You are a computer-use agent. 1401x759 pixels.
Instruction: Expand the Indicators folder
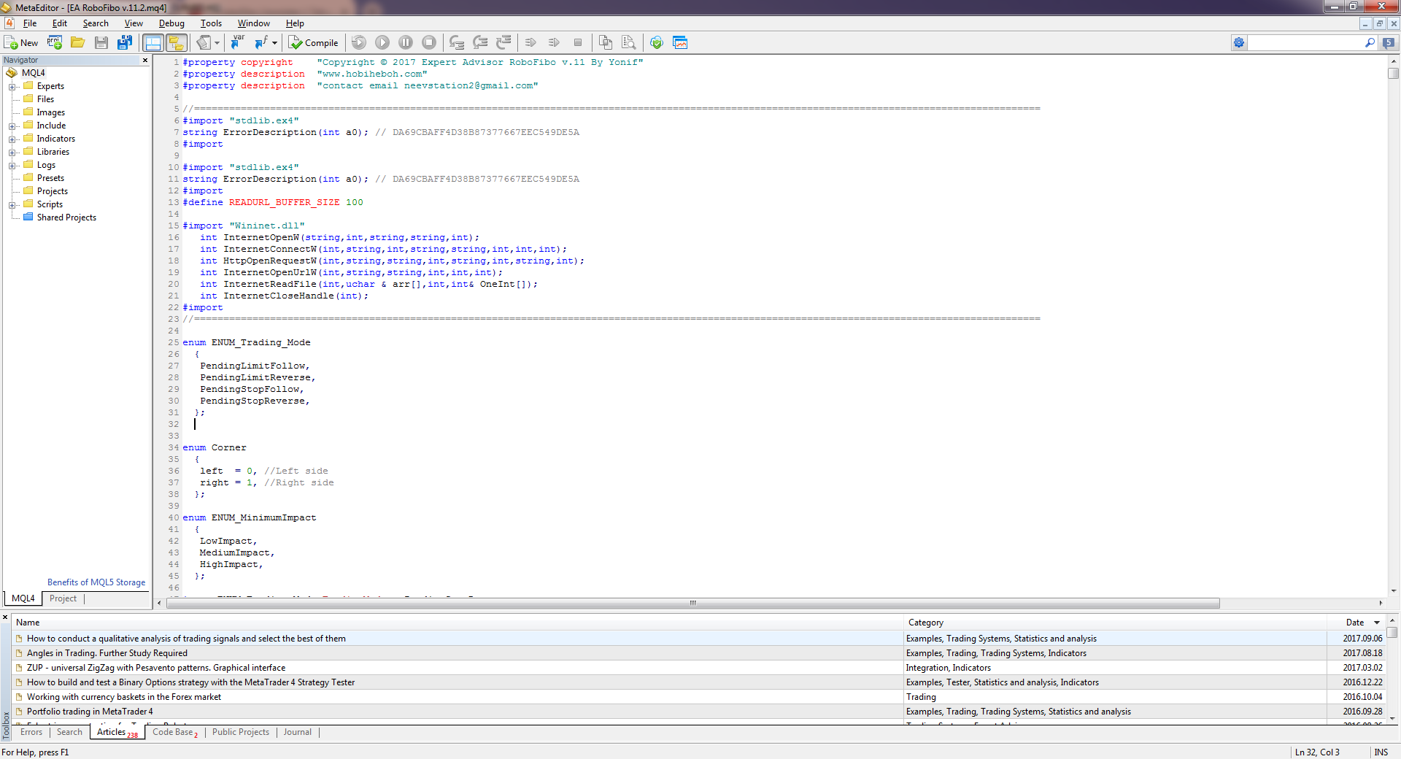coord(12,139)
